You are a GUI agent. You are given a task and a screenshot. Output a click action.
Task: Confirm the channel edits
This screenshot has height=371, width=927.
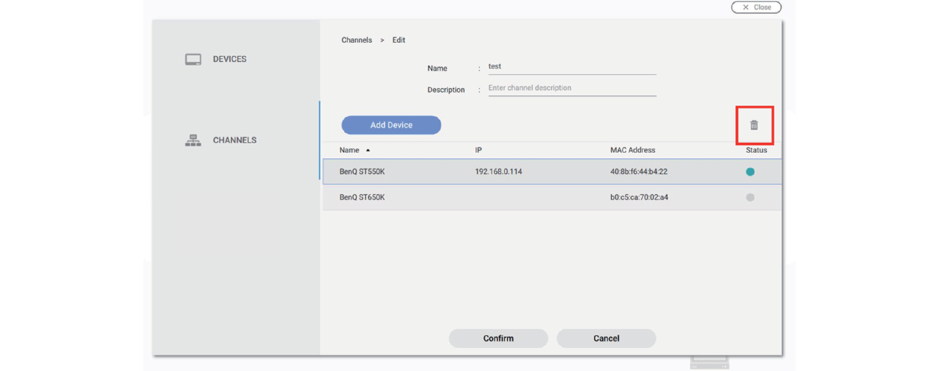point(498,338)
